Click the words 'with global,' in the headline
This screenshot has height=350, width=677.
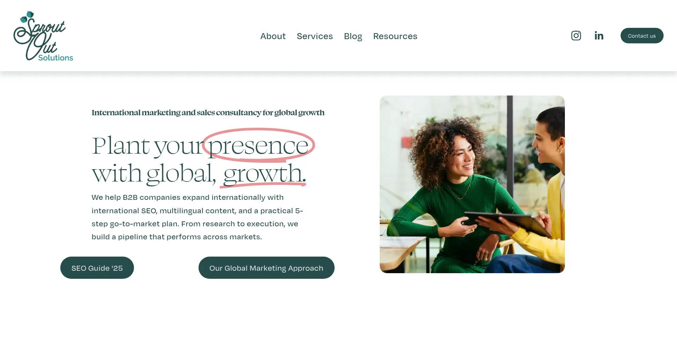(x=154, y=174)
